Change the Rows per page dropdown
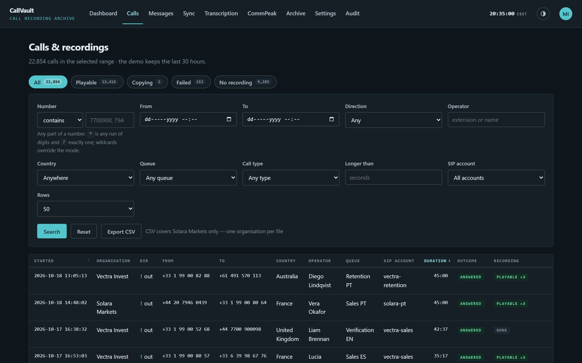The height and width of the screenshot is (363, 582). (85, 209)
